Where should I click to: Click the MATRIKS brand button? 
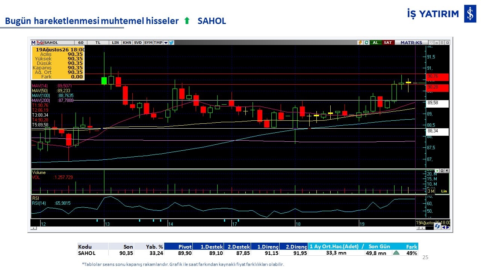click(411, 43)
